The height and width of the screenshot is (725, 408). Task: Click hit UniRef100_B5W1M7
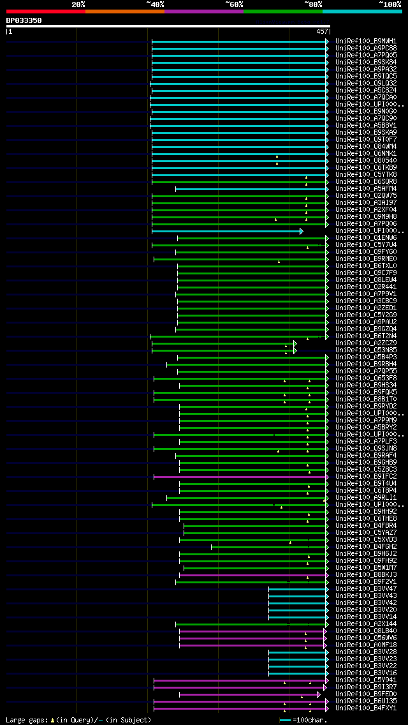coord(366,568)
